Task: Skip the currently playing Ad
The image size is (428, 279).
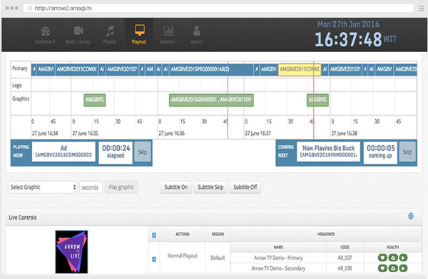Action: pos(143,152)
